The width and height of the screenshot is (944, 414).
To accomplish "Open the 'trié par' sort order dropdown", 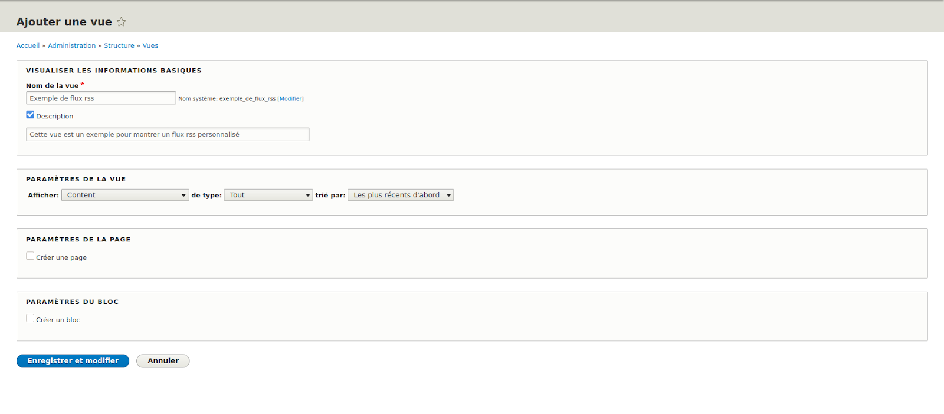I will pyautogui.click(x=401, y=195).
